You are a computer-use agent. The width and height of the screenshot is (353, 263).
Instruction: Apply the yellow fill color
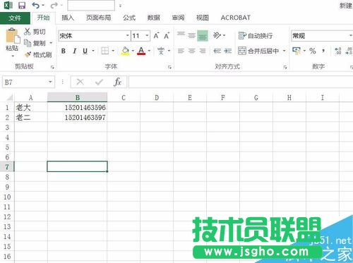click(125, 51)
